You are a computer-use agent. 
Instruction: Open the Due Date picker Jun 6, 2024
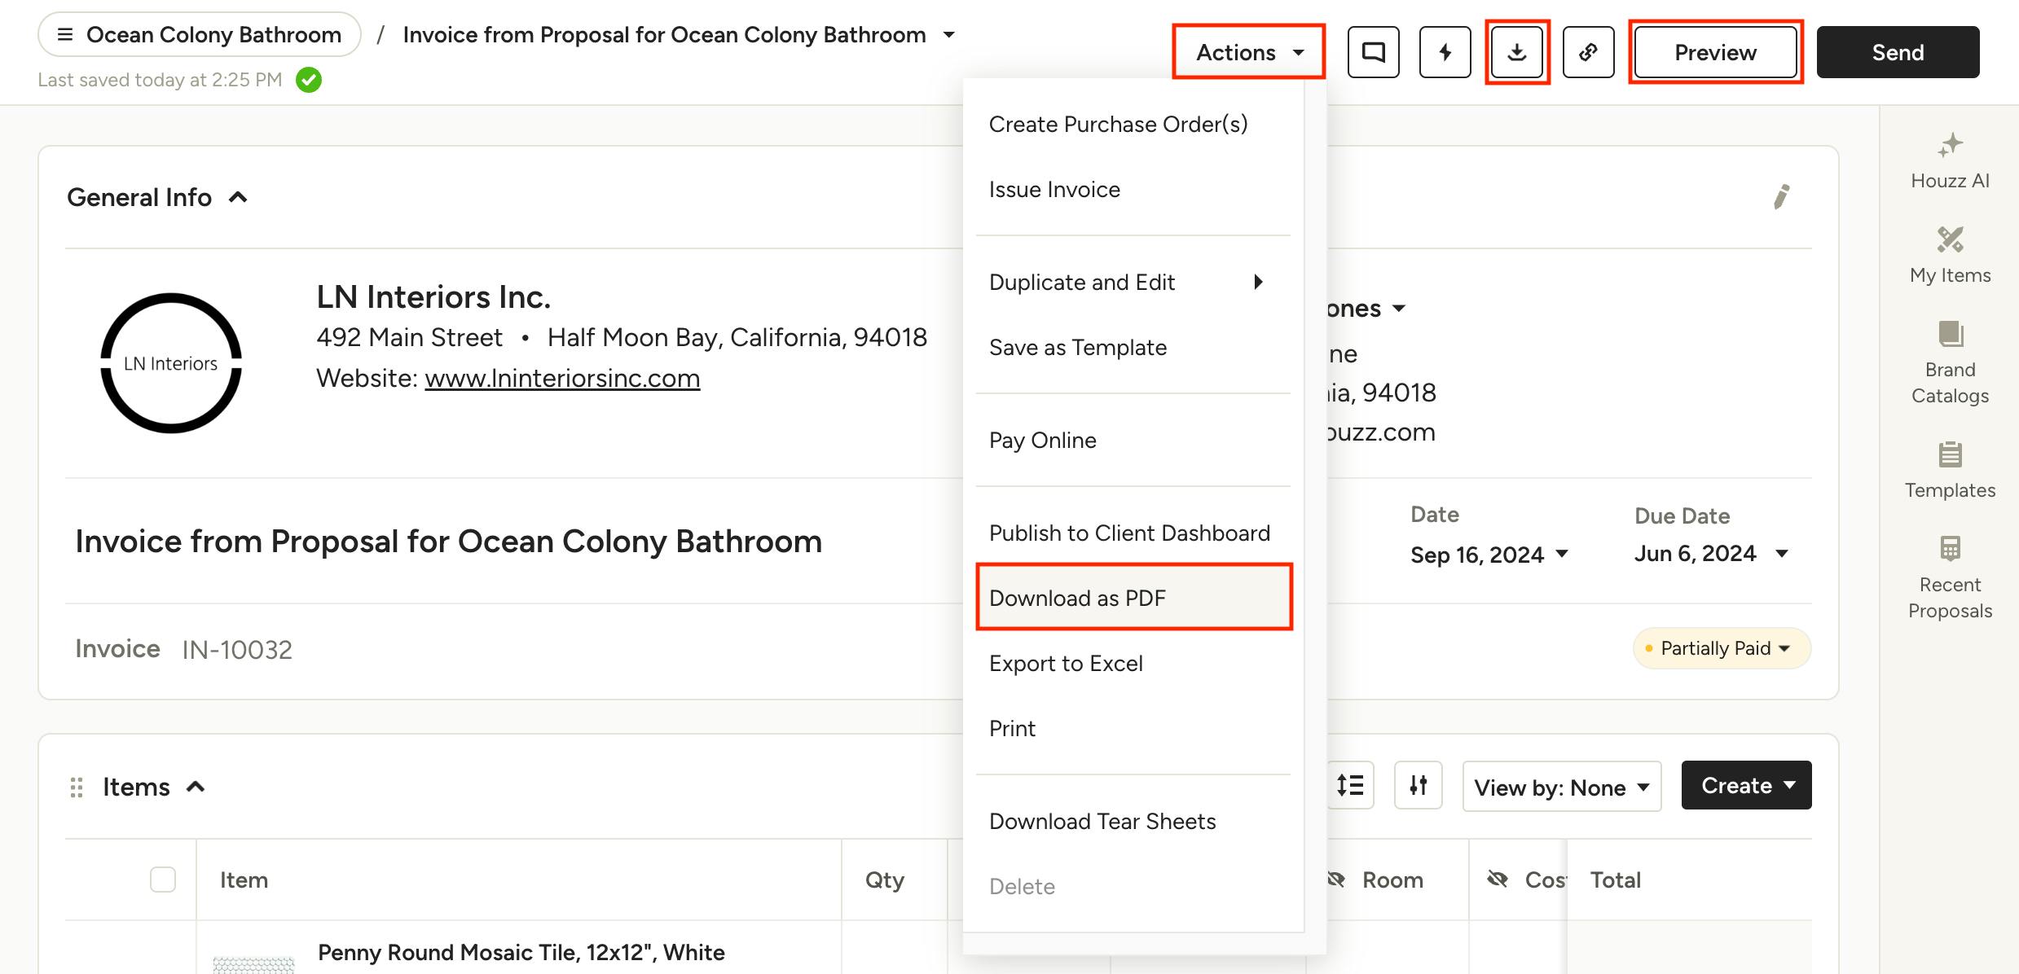(x=1711, y=554)
